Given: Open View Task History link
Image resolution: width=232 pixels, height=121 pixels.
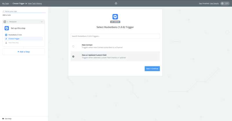Looking at the screenshot, I should click(35, 3).
